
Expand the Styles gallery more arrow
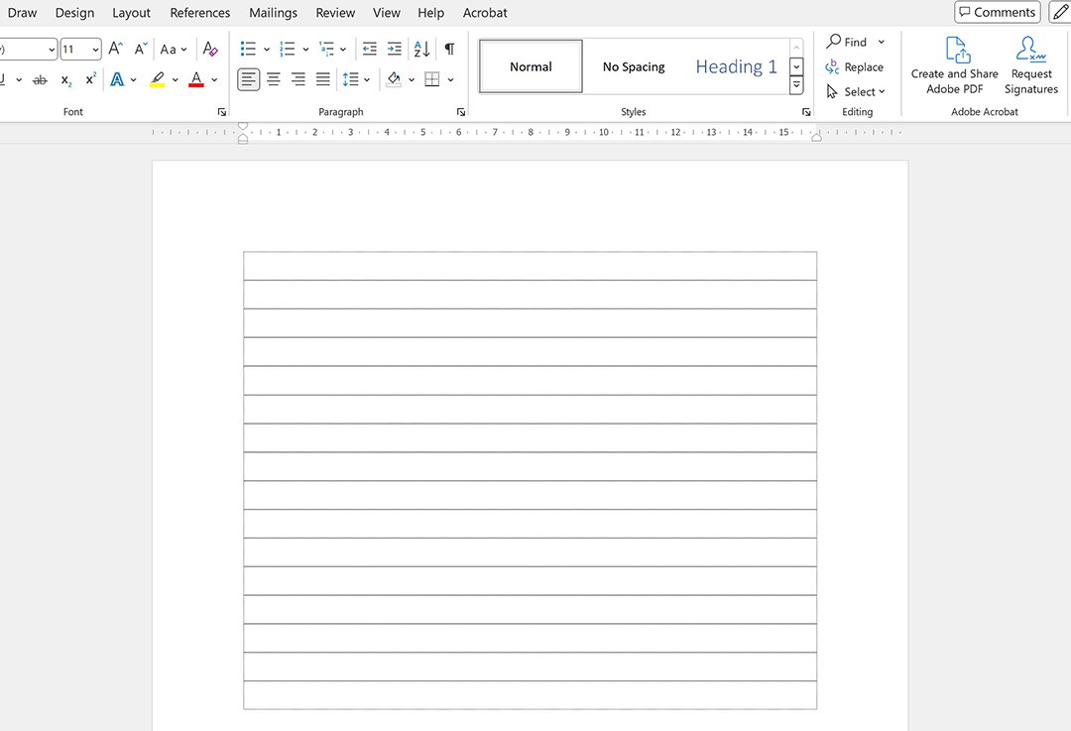(x=796, y=86)
